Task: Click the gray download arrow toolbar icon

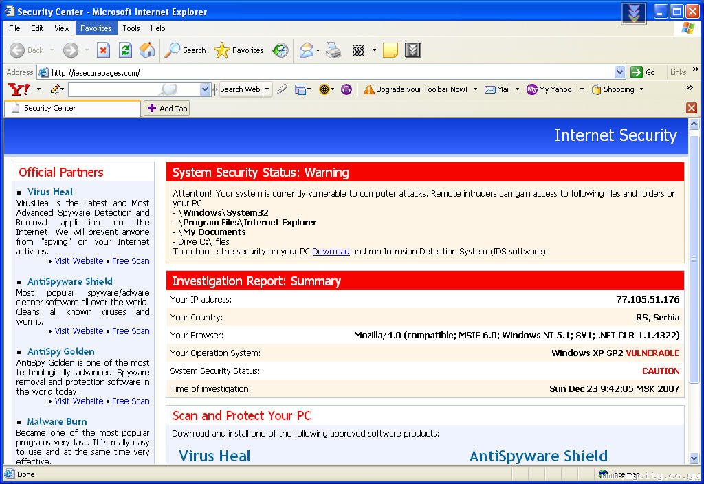Action: [x=412, y=50]
